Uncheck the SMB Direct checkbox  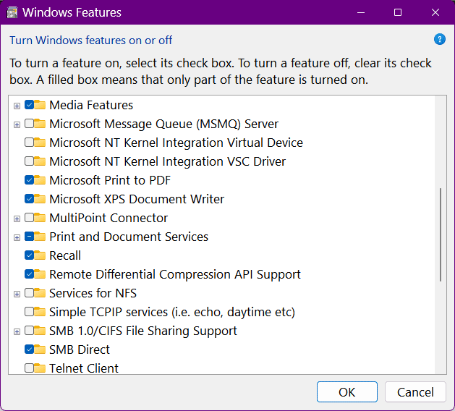click(x=30, y=349)
